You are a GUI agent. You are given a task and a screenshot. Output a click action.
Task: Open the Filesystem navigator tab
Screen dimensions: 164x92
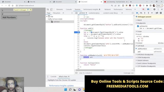pos(56,13)
